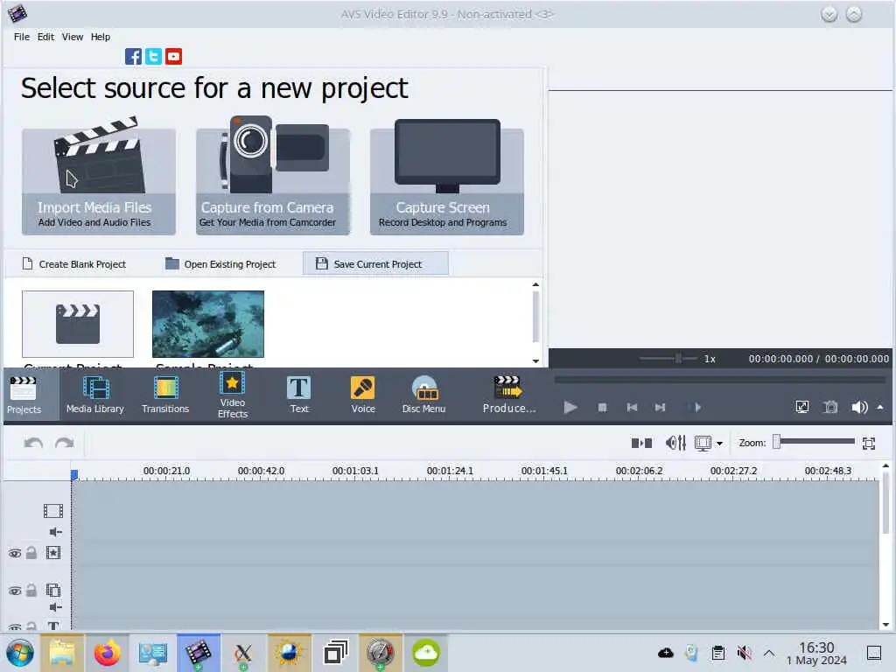
Task: Switch to the Projects tab
Action: (24, 395)
